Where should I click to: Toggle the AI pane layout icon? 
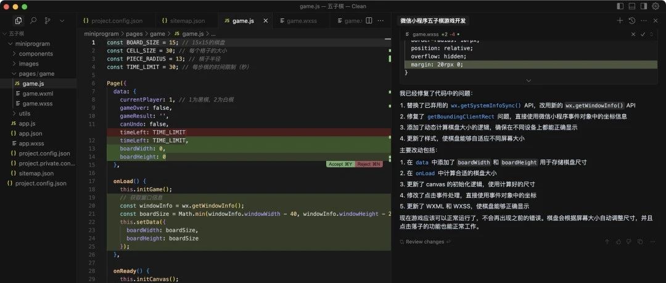coord(644,6)
